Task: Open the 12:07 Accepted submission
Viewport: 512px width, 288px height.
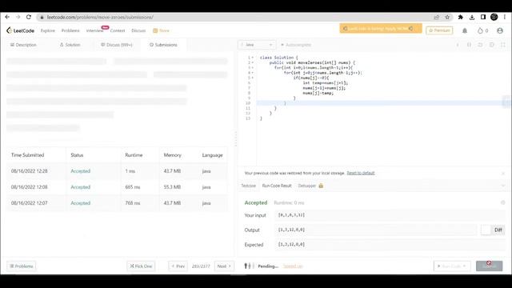Action: 80,203
